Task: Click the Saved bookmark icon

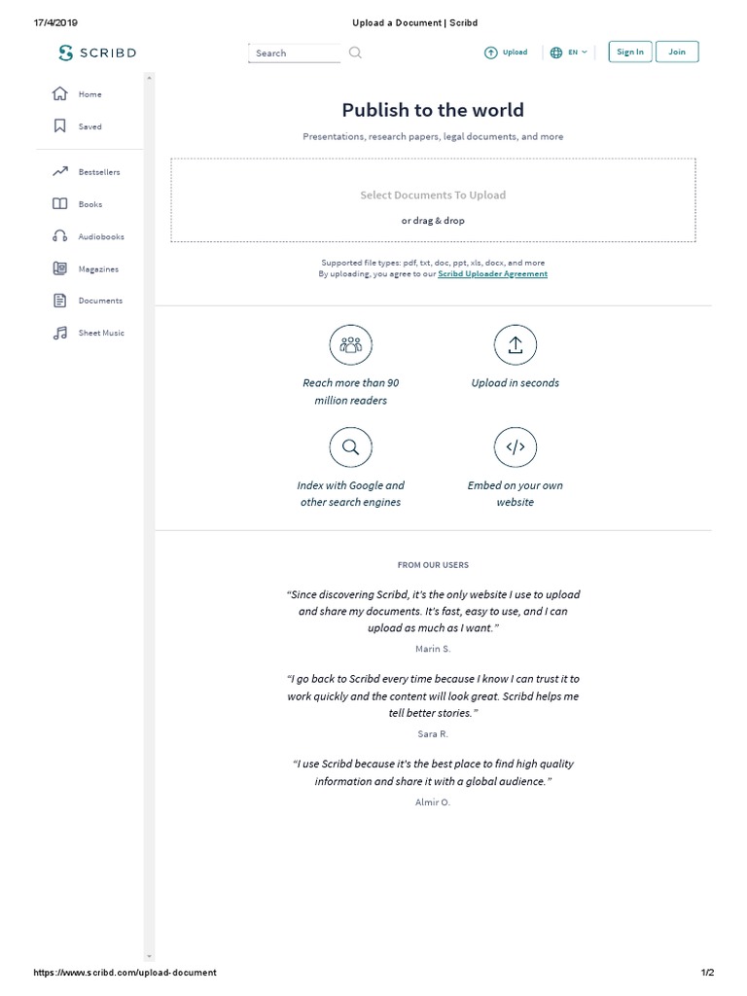Action: 59,126
